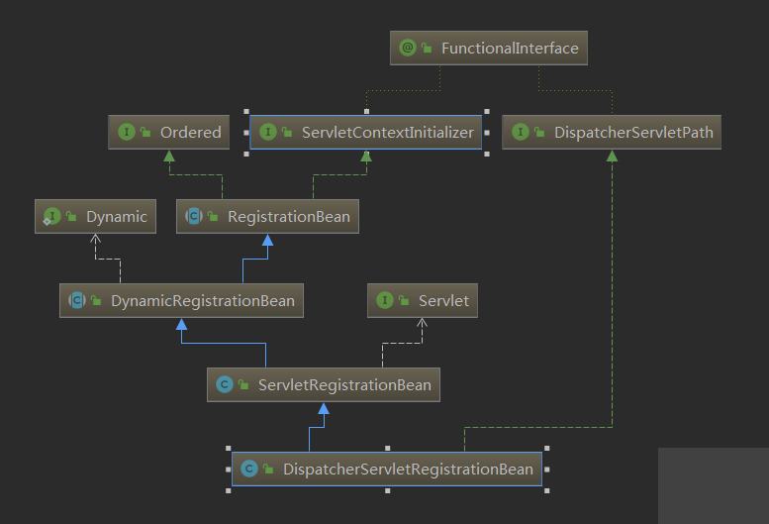
Task: Select the FunctionalInterface annotation node
Action: tap(489, 49)
